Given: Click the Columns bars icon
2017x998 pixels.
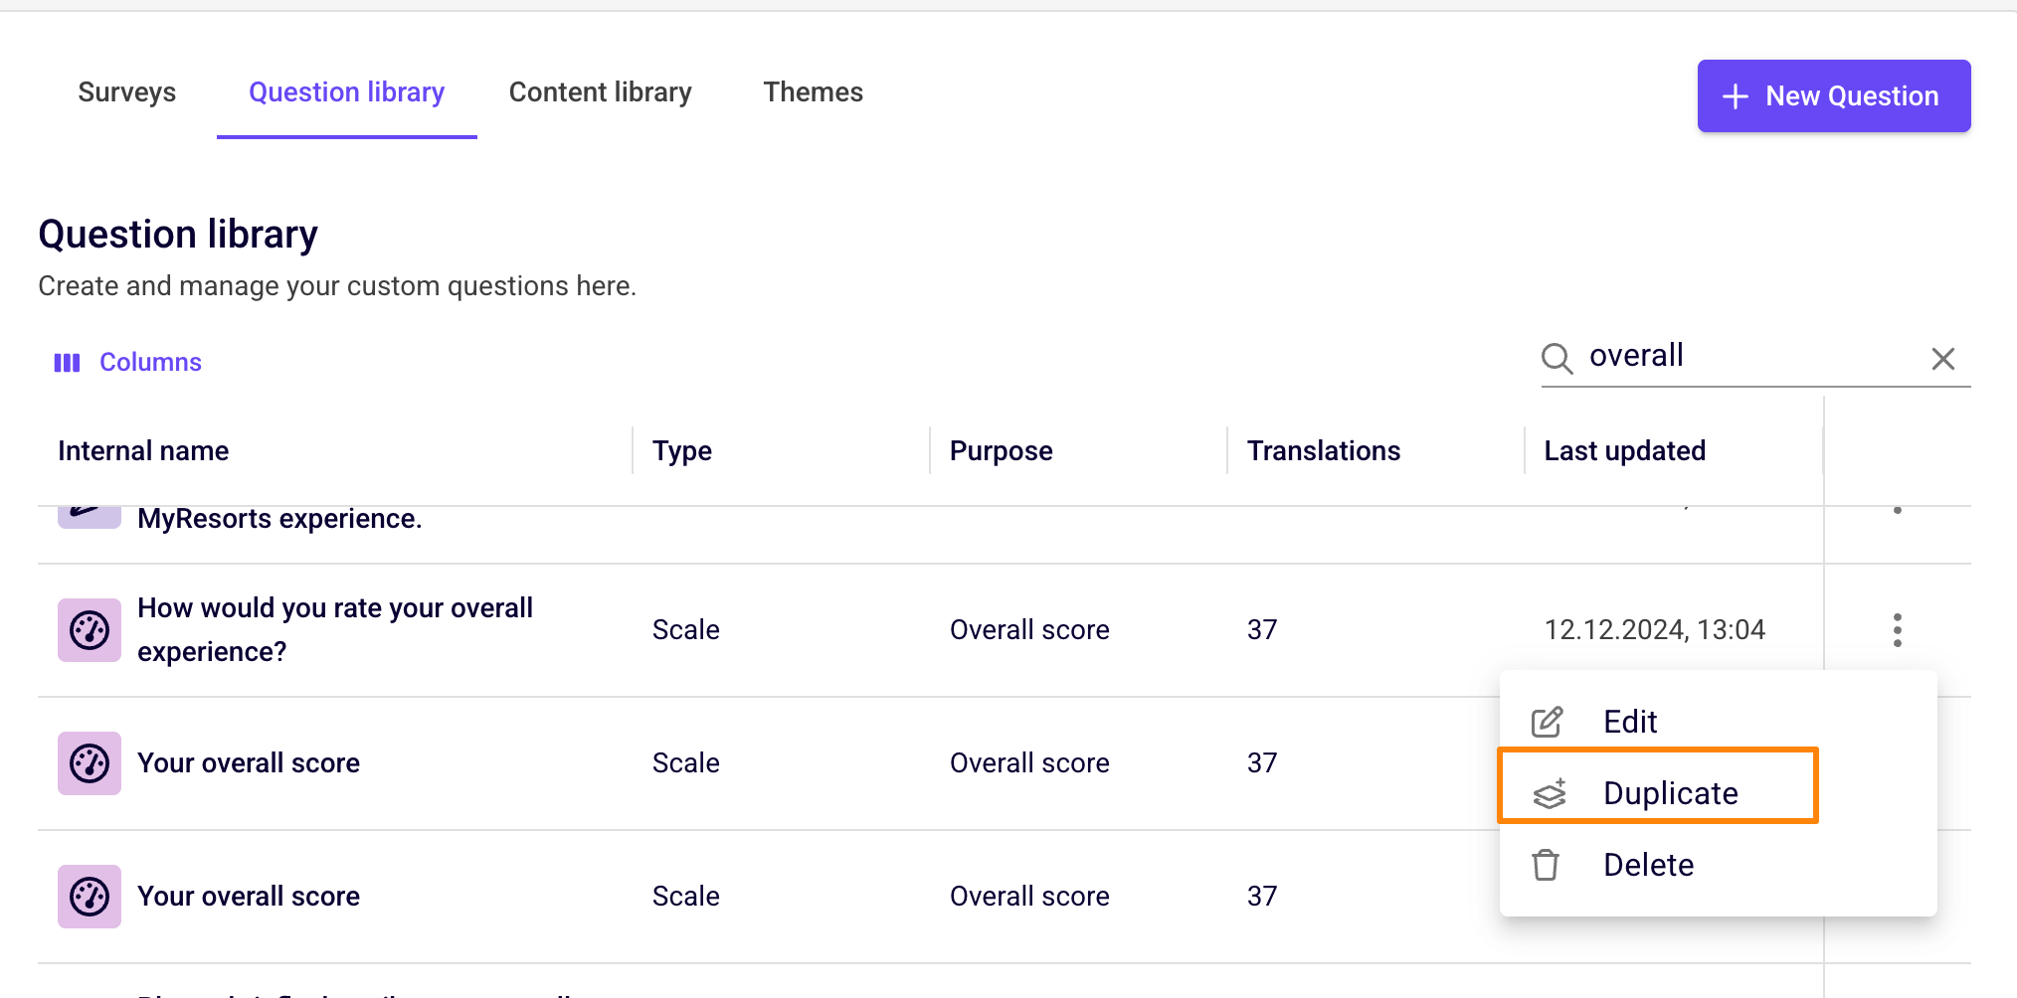Looking at the screenshot, I should [67, 363].
